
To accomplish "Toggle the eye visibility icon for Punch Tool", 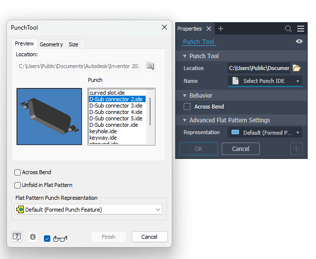I will point(299,41).
